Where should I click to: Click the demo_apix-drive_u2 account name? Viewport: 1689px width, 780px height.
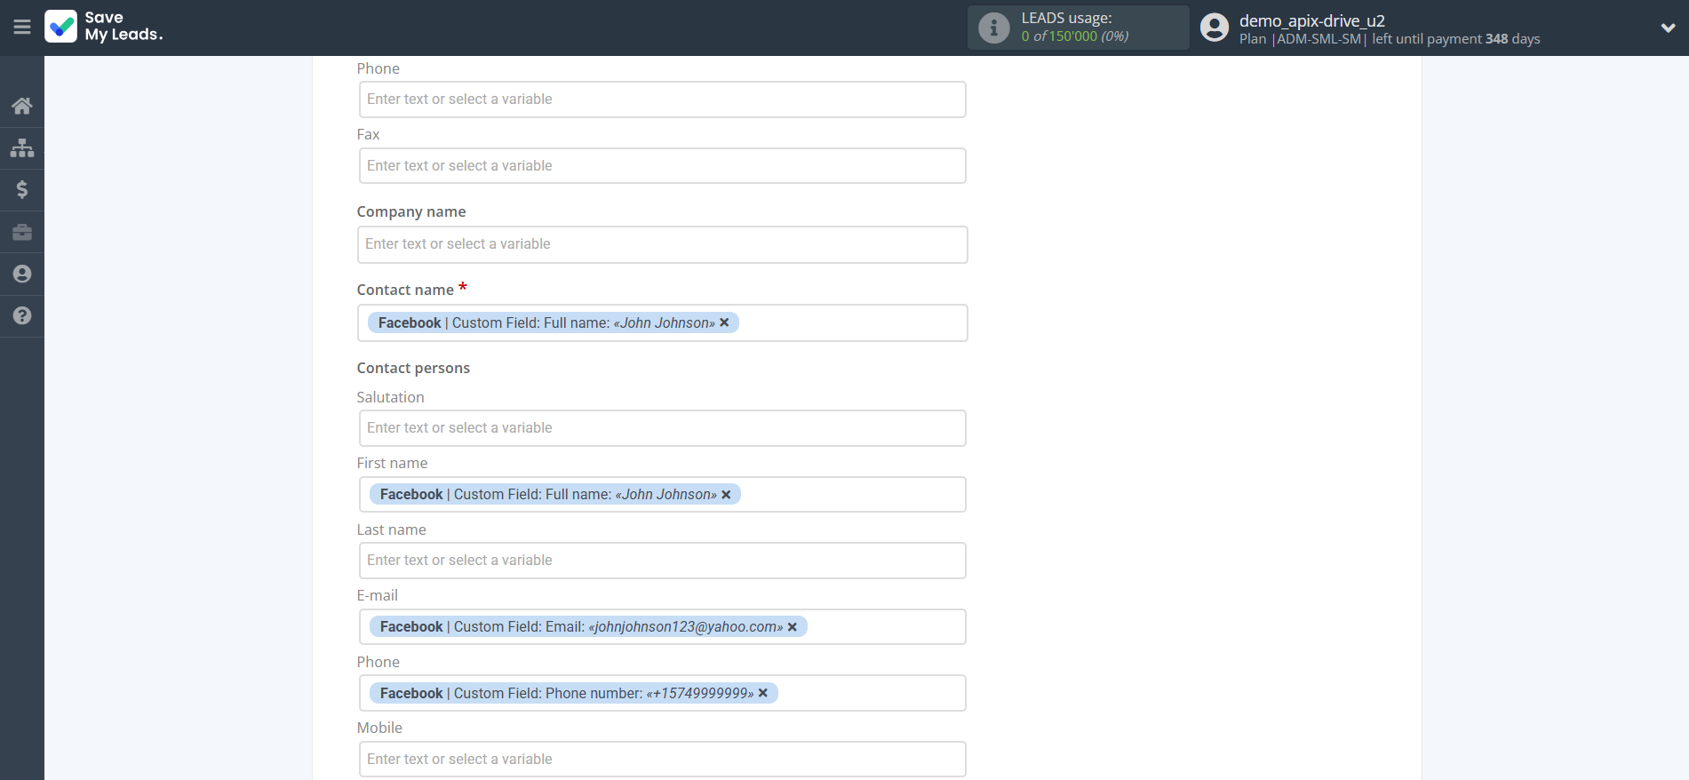[1311, 20]
